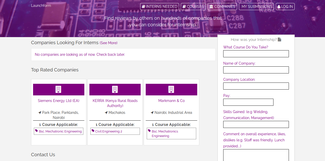Go to the Courses page
Image resolution: width=325 pixels, height=161 pixels.
pos(193,7)
